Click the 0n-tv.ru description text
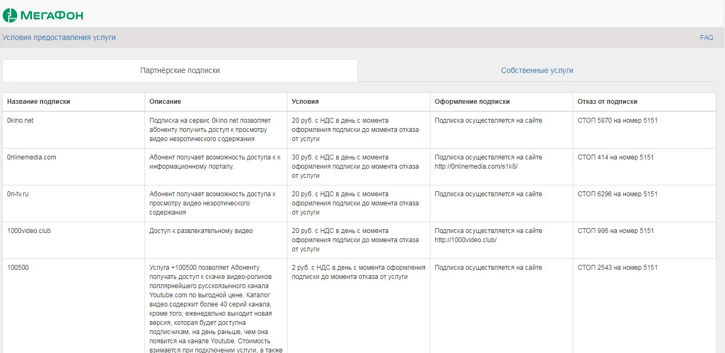725x353 pixels. point(213,203)
